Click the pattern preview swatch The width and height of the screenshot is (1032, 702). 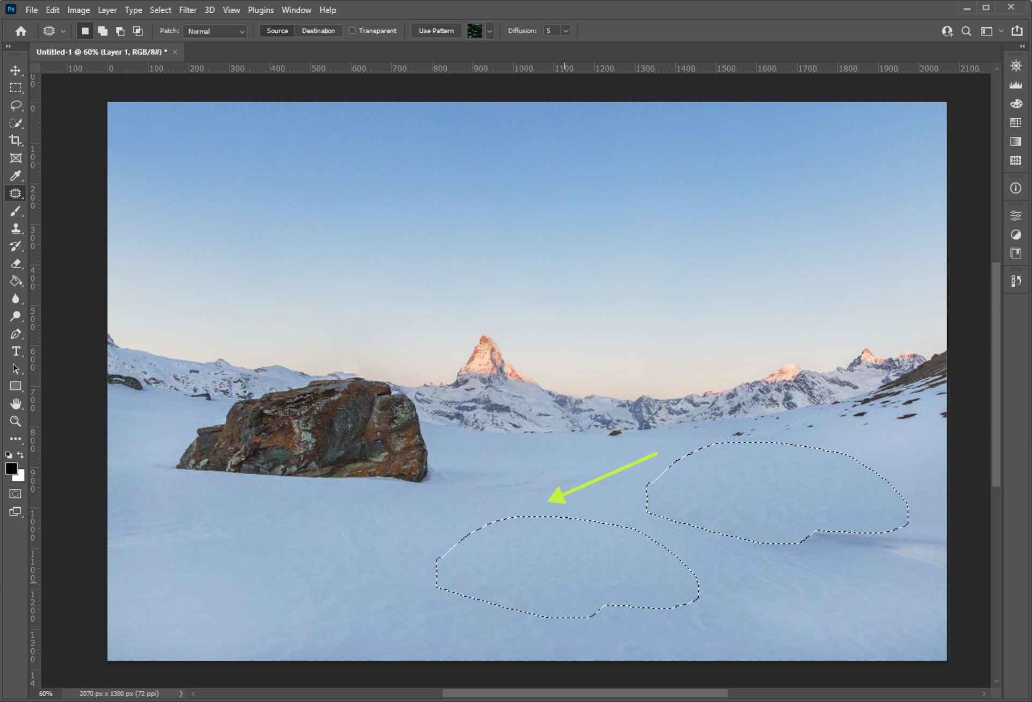pyautogui.click(x=474, y=31)
